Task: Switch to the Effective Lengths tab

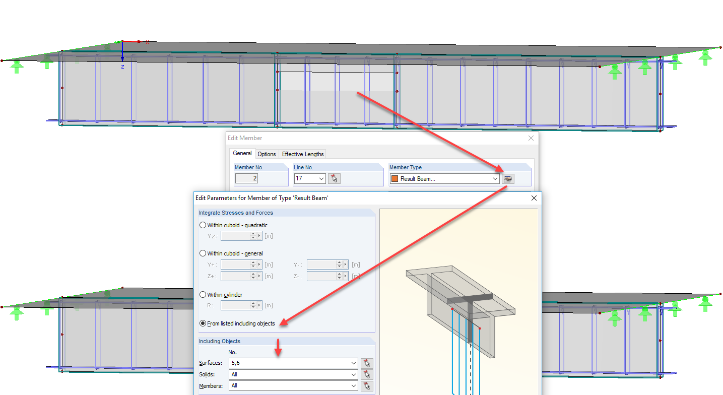Action: 303,154
